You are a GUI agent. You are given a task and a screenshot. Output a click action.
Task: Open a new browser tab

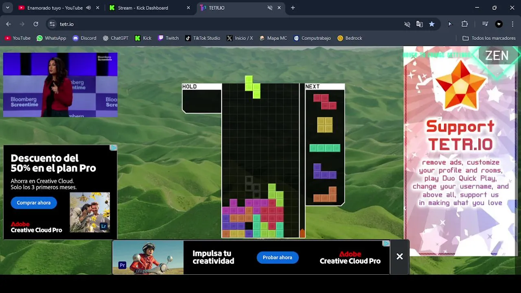pyautogui.click(x=293, y=8)
